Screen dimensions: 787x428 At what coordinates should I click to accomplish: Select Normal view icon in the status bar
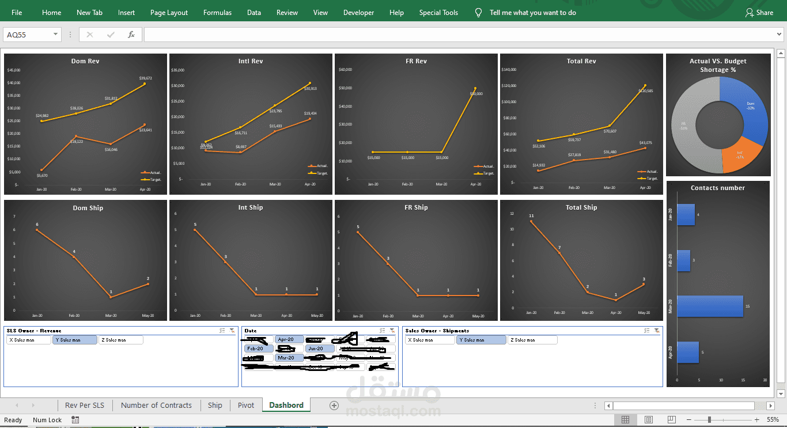(x=626, y=419)
